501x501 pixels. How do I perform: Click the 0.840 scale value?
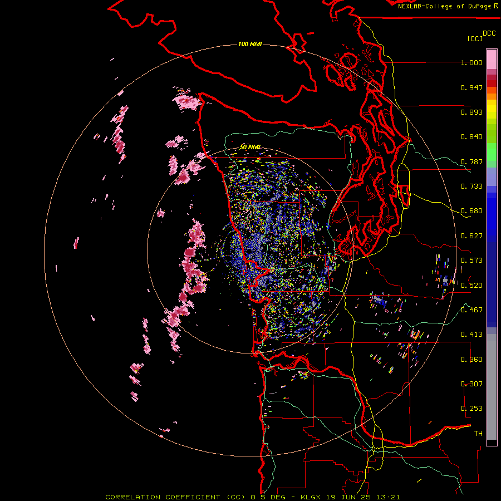click(x=471, y=137)
